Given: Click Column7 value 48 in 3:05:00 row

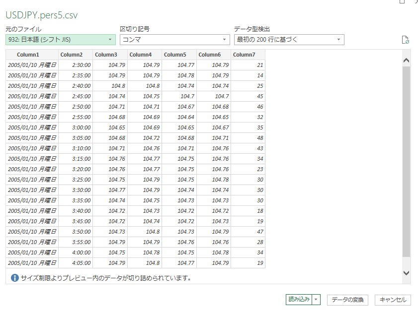Looking at the screenshot, I should (x=248, y=138).
